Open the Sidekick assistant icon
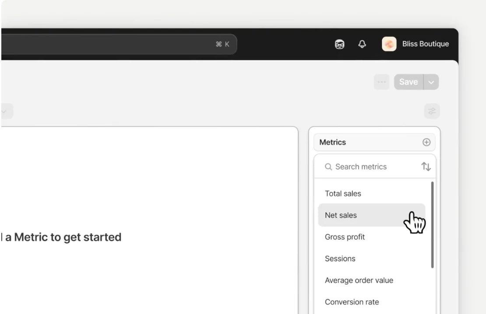 coord(339,44)
